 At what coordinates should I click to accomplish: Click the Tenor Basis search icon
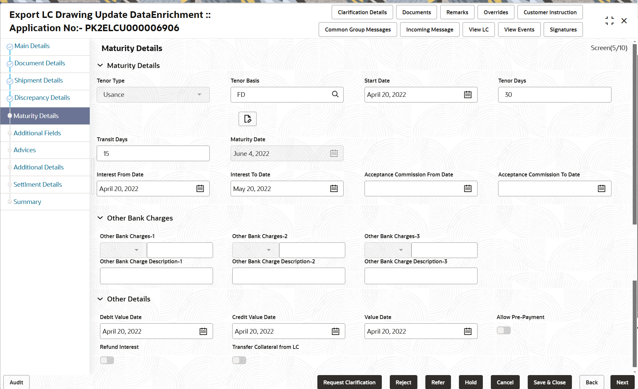pos(335,95)
